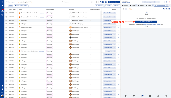Select the Client Proposals tab

pos(161,5)
